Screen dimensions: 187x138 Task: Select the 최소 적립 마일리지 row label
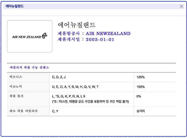click(x=23, y=111)
